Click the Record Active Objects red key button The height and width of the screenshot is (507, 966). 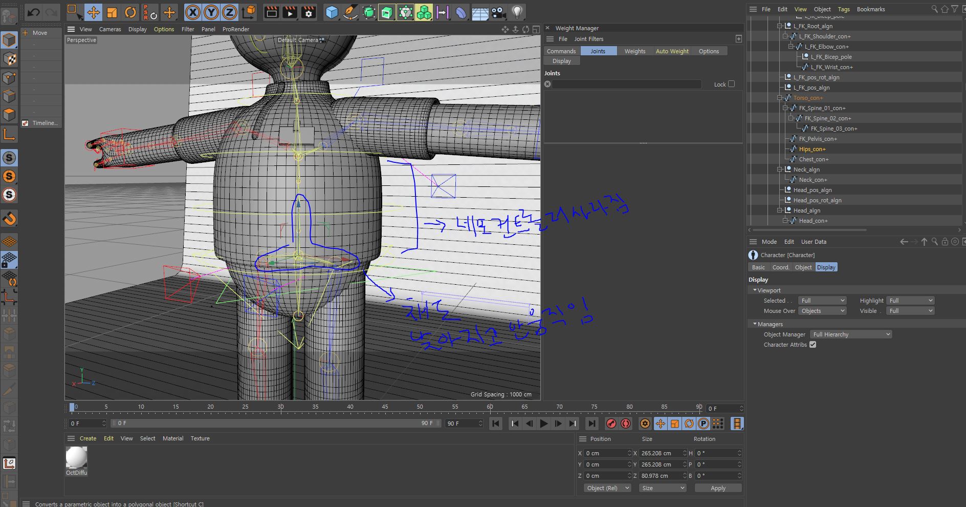click(x=611, y=424)
